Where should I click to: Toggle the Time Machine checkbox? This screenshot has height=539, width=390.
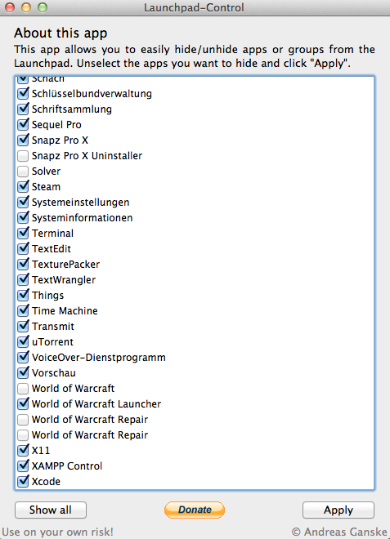coord(23,311)
